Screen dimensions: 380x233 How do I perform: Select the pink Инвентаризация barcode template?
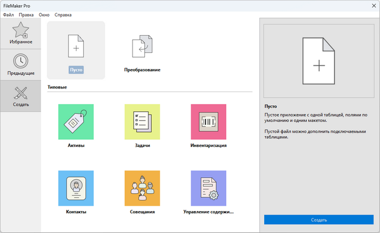[x=208, y=122]
